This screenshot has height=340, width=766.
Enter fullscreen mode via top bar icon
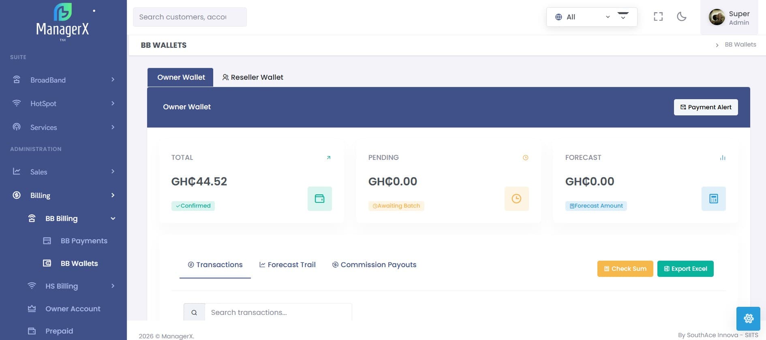pos(658,17)
